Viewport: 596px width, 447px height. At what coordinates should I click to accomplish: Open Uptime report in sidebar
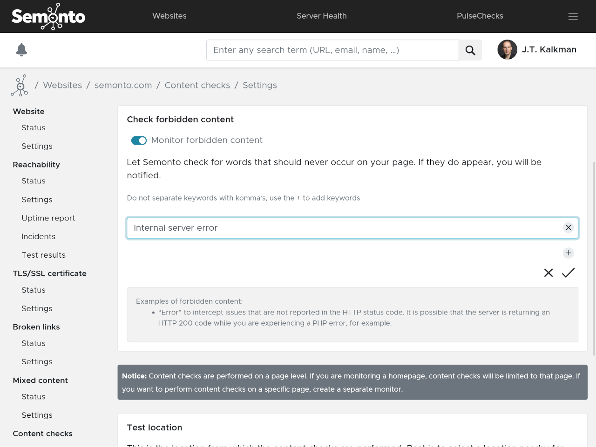(x=48, y=218)
